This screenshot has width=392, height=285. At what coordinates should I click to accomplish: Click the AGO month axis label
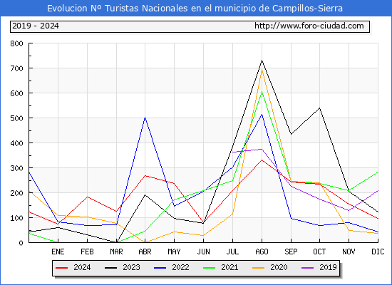point(262,252)
